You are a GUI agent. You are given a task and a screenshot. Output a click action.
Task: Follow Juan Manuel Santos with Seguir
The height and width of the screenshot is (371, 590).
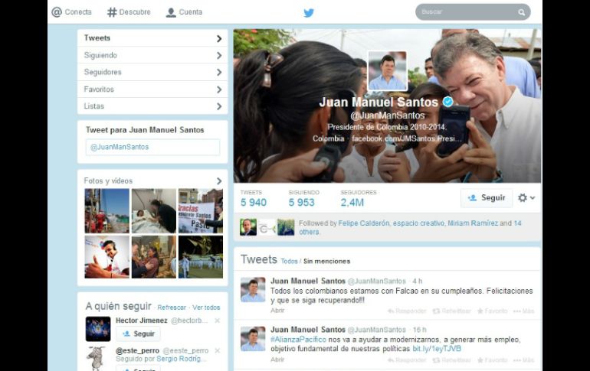click(x=487, y=197)
